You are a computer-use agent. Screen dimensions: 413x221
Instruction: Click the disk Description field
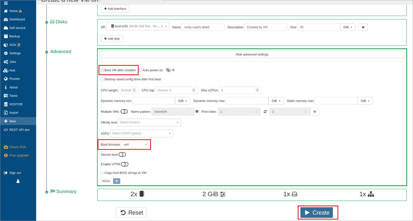265,27
